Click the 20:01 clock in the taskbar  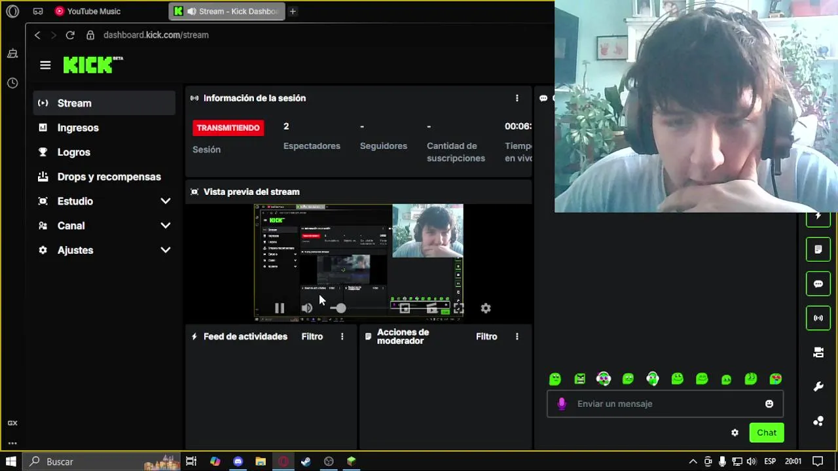click(x=793, y=462)
